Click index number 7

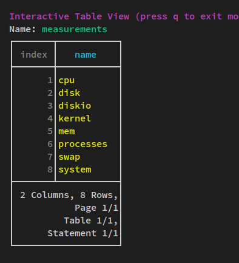(x=50, y=157)
